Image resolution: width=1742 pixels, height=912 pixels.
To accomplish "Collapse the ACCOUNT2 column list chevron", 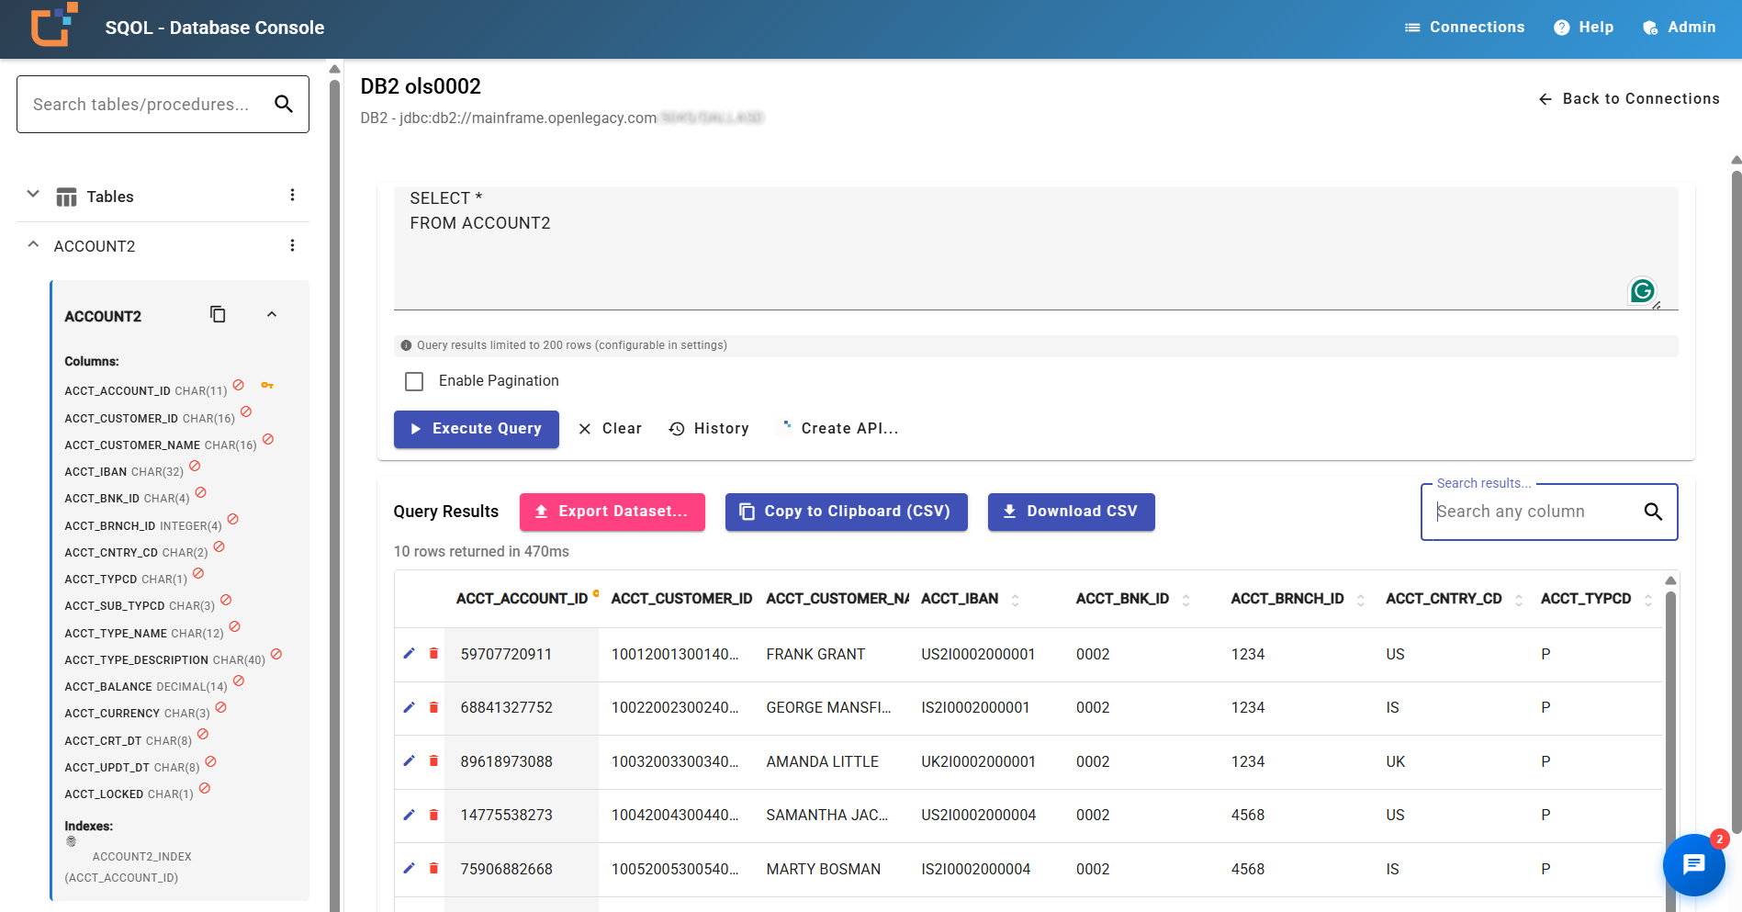I will (271, 314).
